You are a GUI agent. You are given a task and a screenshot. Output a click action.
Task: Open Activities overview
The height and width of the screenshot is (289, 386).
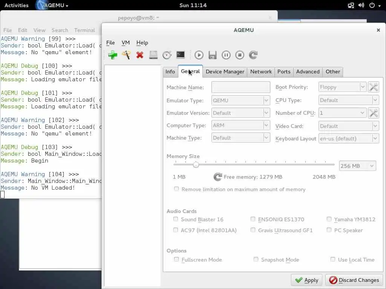17,5
